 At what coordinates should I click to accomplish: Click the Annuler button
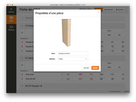(x=86, y=68)
